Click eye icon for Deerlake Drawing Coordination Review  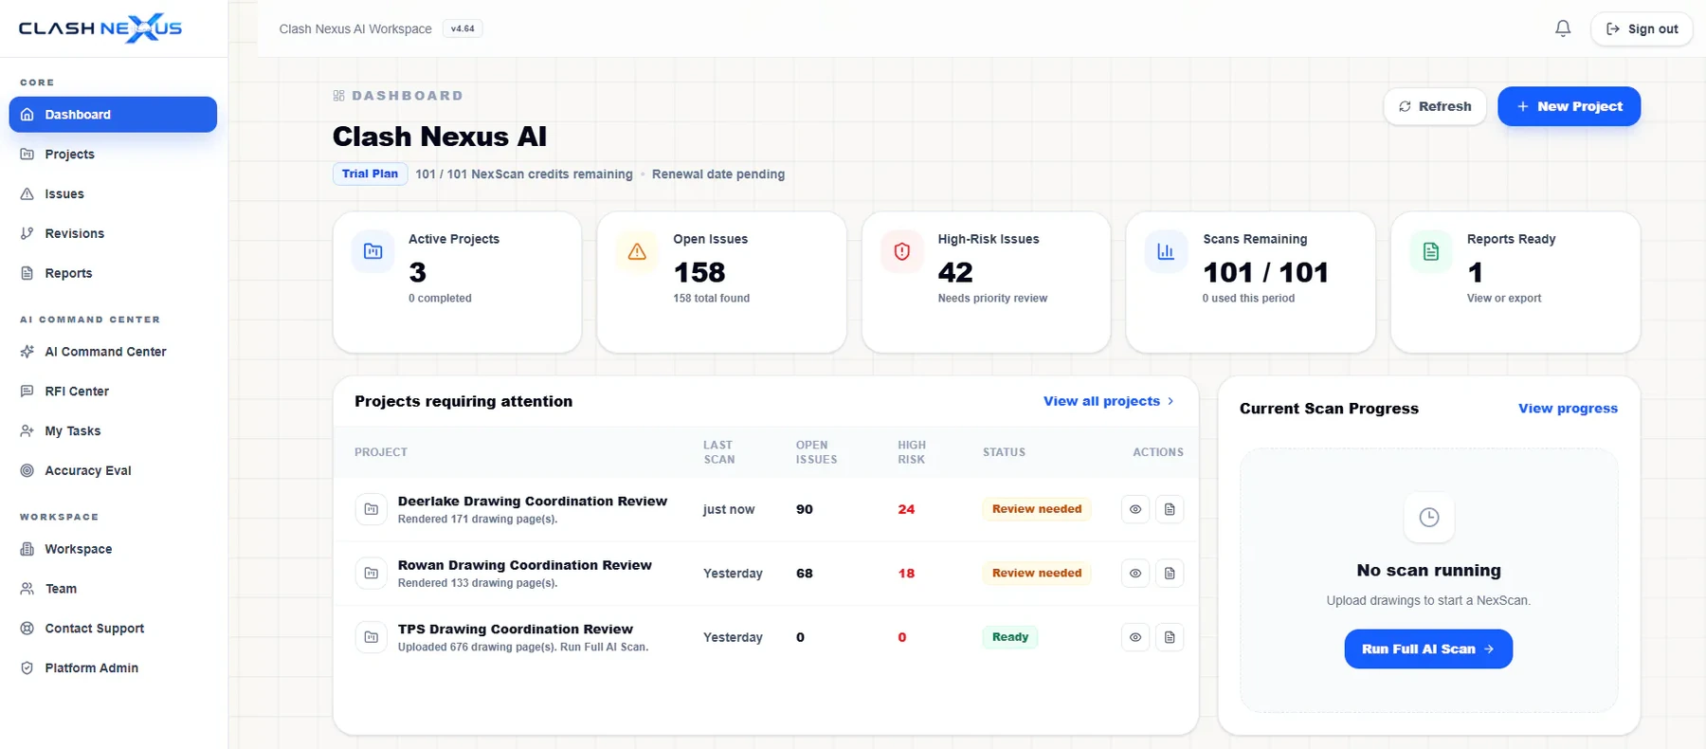[1135, 509]
